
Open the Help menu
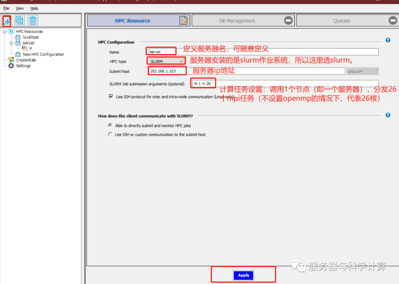click(x=34, y=8)
